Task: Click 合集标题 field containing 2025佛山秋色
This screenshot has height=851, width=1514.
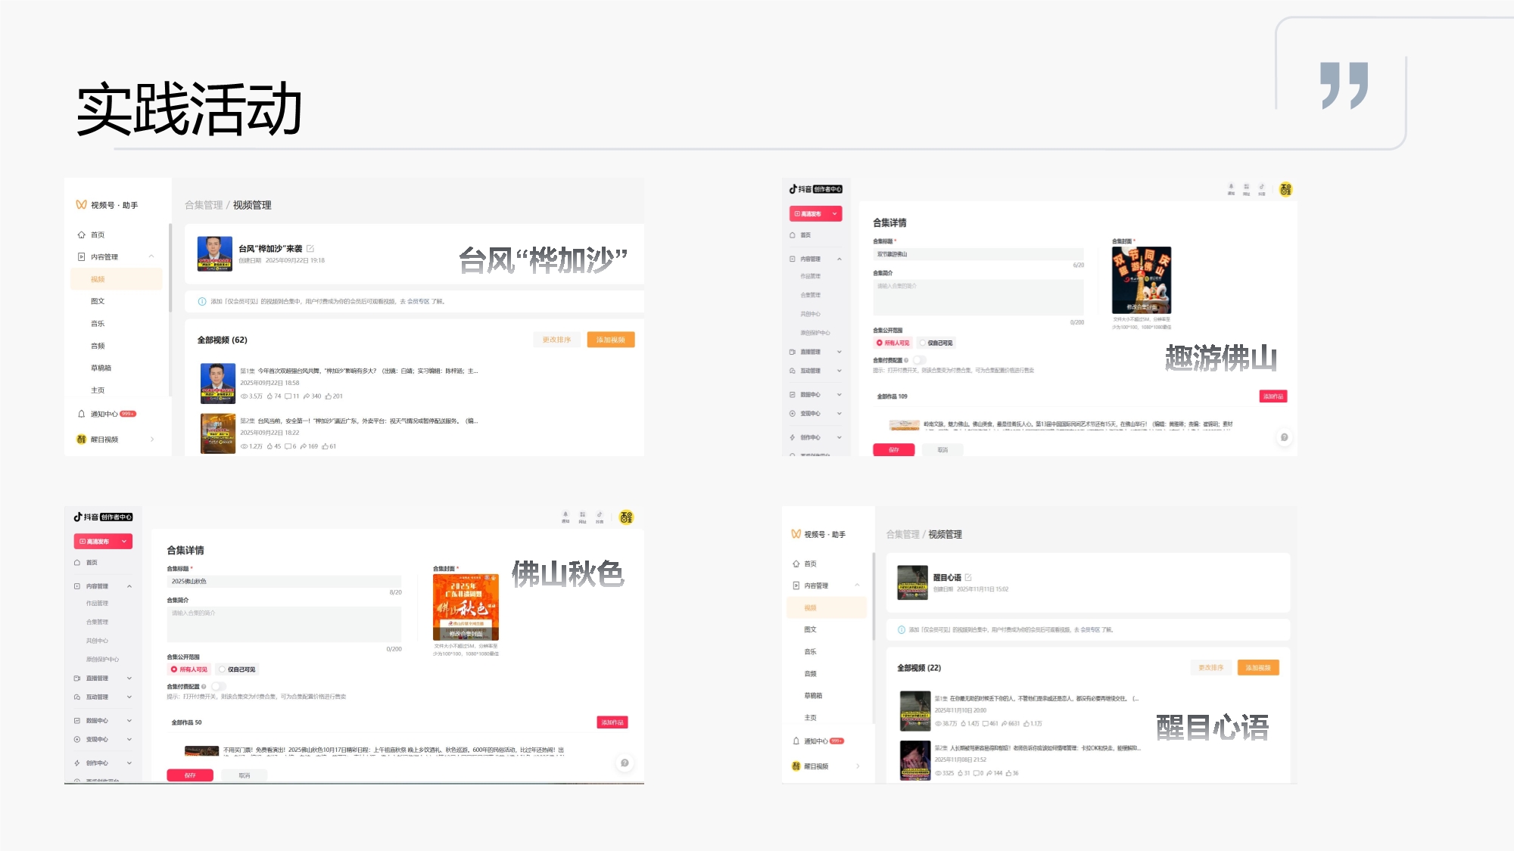Action: tap(284, 582)
